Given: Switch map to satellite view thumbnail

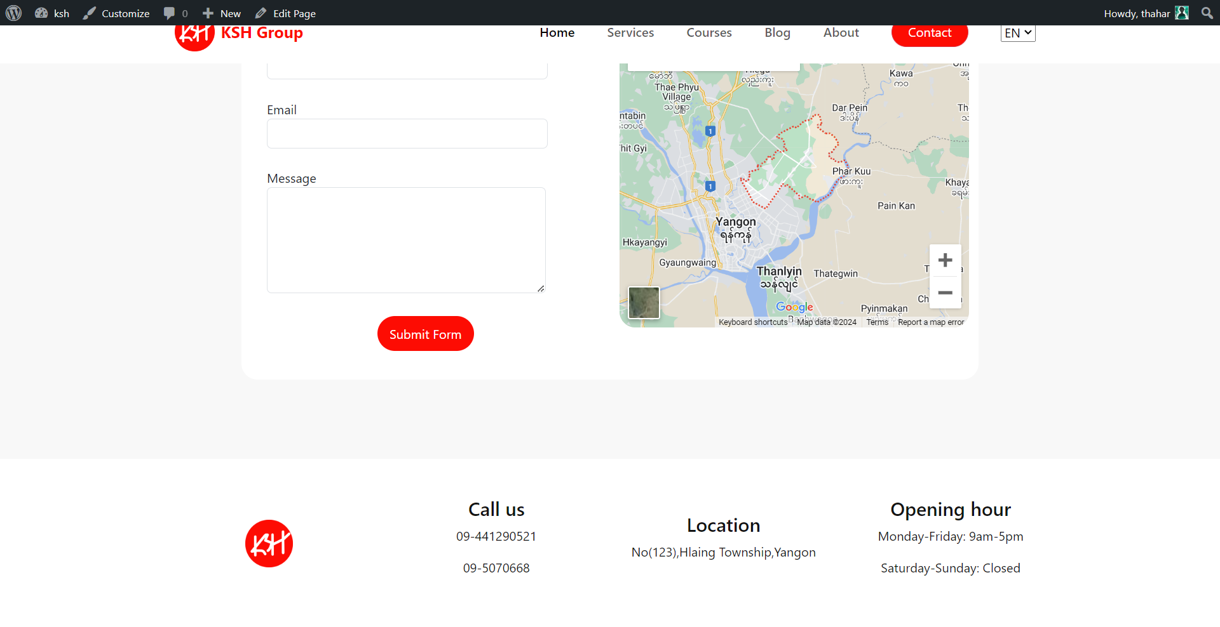Looking at the screenshot, I should pyautogui.click(x=644, y=303).
